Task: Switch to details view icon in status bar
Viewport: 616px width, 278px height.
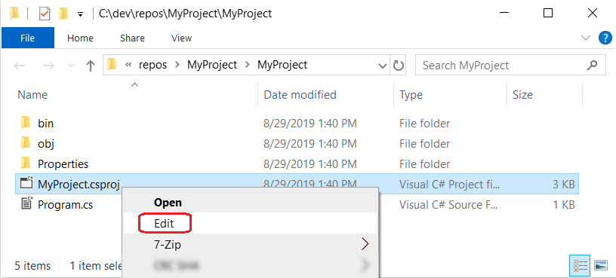Action: point(581,266)
